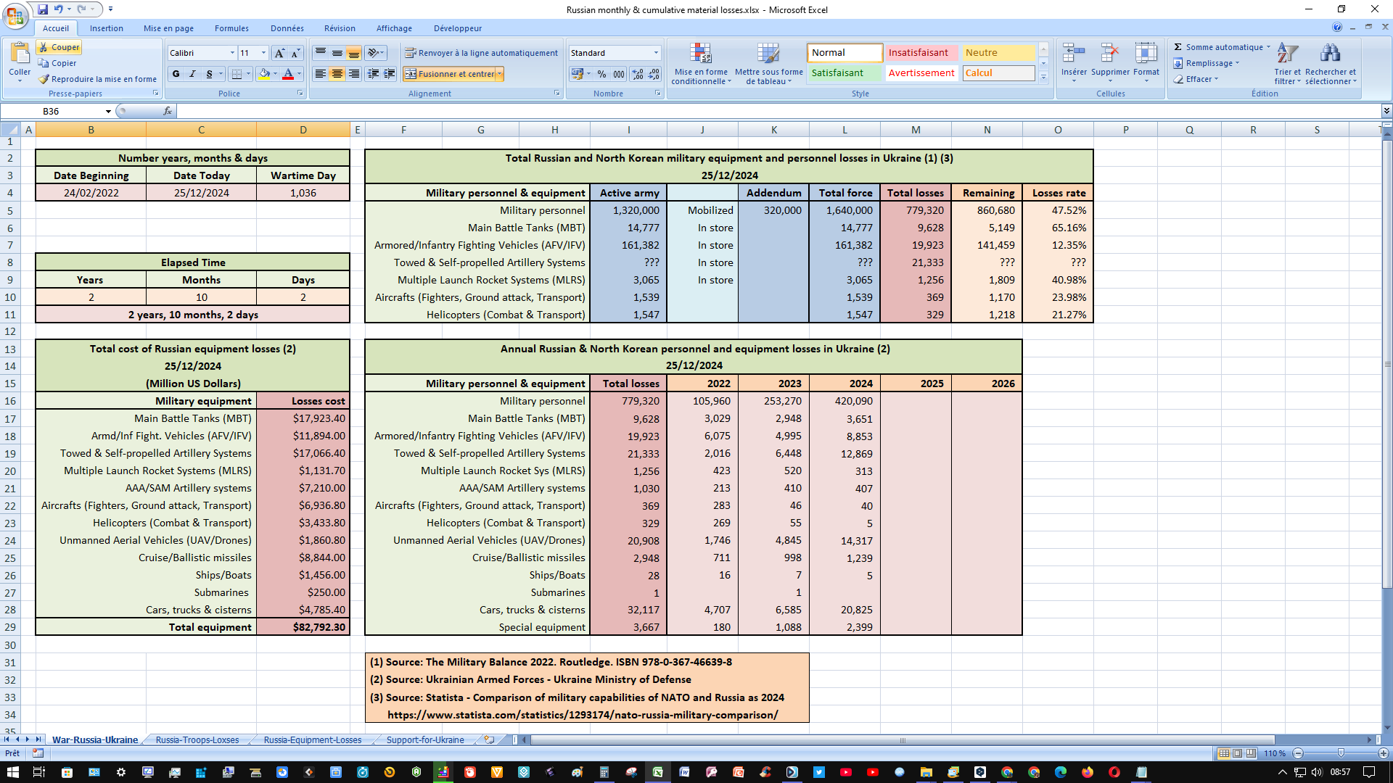This screenshot has width=1393, height=783.
Task: Open the Name Box dropdown arrow
Action: point(108,111)
